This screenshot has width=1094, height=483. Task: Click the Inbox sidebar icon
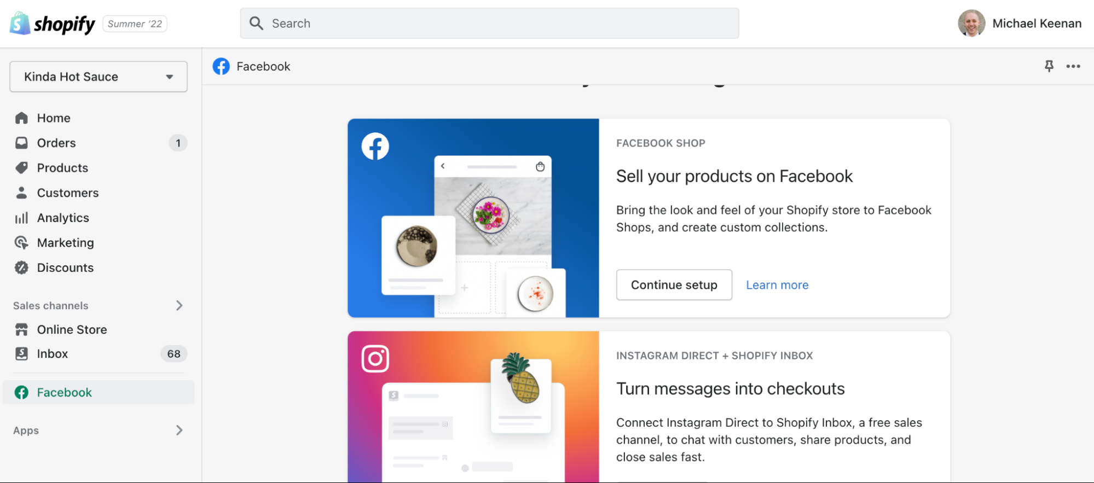point(21,354)
